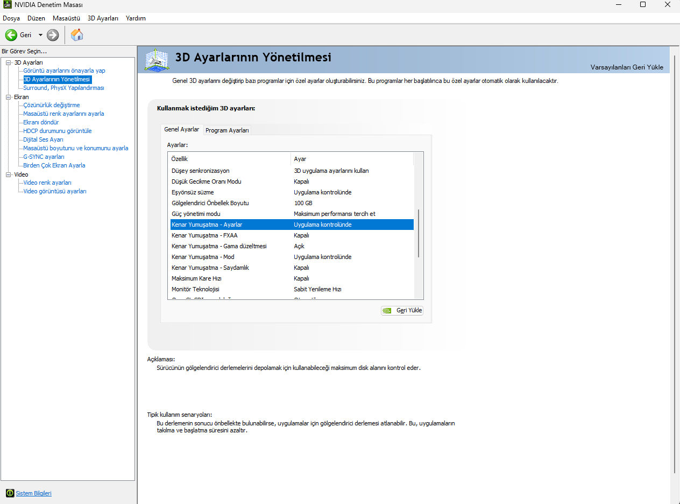Click the NVIDIA app icon in title bar

click(6, 5)
